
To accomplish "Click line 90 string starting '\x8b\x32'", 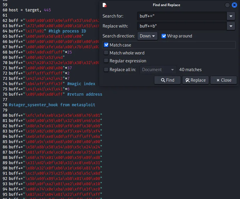I will click(63, 168).
